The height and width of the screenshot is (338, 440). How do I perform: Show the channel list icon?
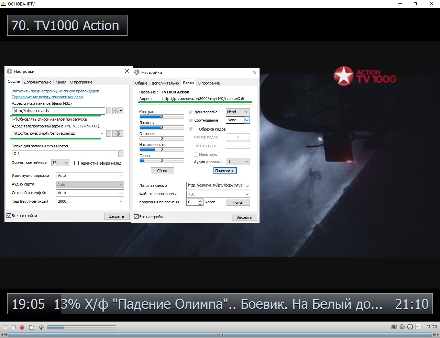(418, 327)
